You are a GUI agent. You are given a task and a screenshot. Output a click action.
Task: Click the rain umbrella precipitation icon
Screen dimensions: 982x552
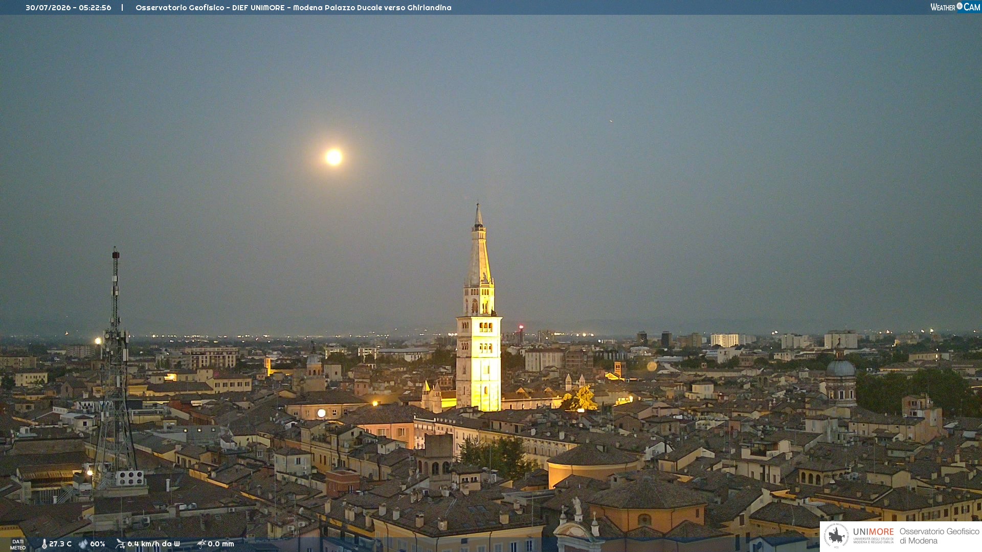coord(201,544)
